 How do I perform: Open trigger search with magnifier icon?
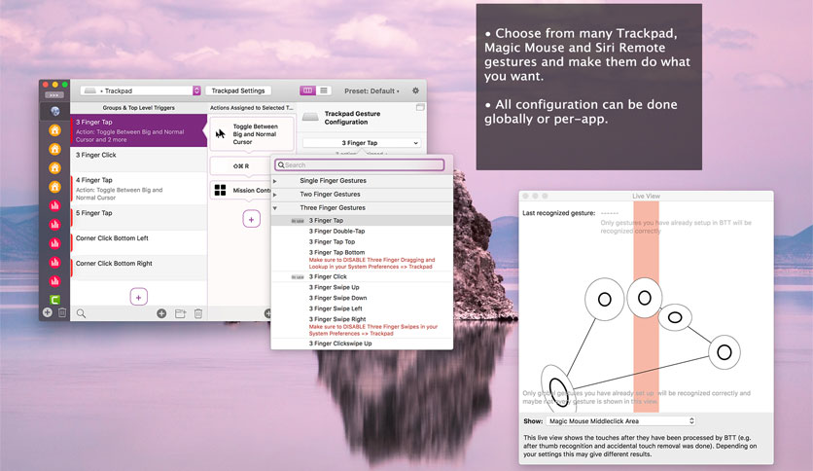82,313
